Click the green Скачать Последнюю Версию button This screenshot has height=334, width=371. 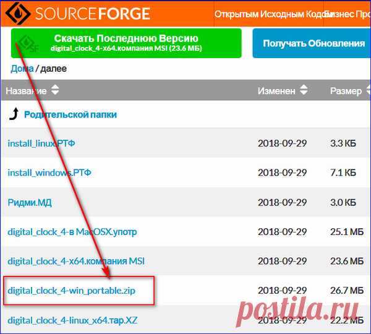click(126, 43)
